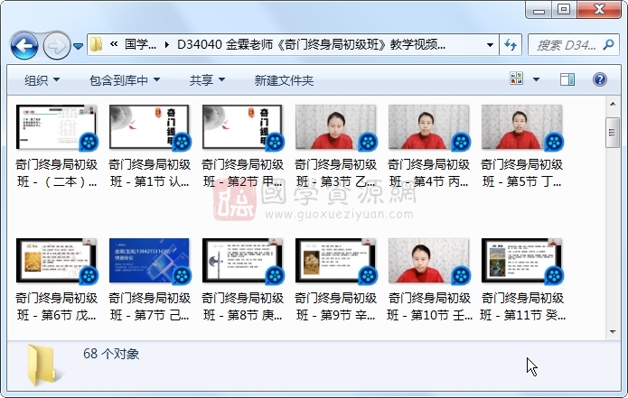Change view with the view icon
The width and height of the screenshot is (628, 398).
coord(516,79)
